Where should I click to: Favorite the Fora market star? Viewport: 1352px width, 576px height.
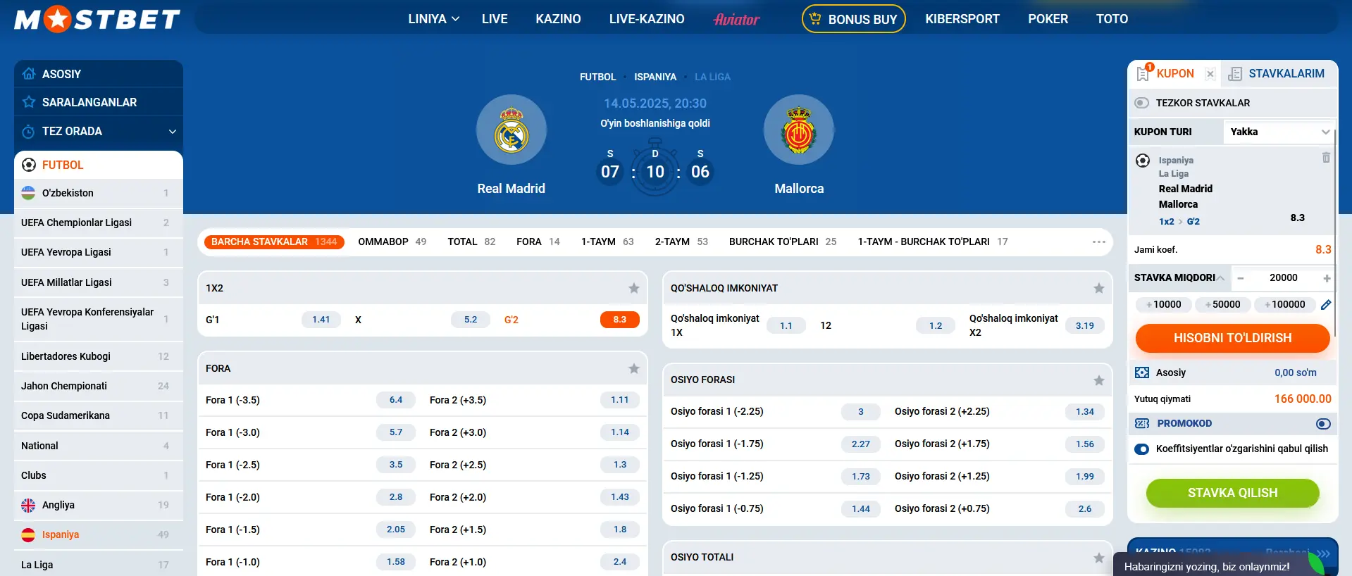[x=634, y=368]
